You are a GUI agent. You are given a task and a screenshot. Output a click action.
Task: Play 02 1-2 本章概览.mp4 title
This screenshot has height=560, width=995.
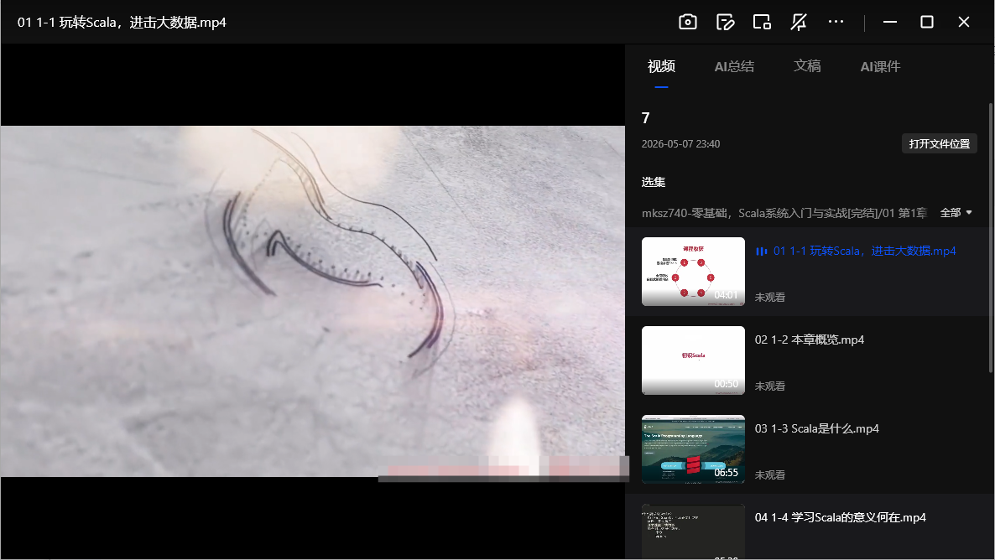point(809,340)
